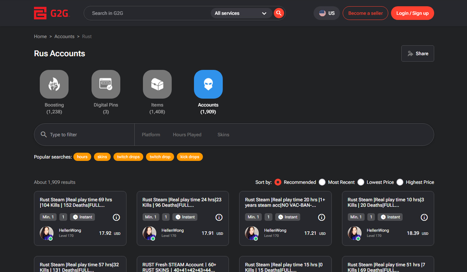Viewport: 467px width, 272px height.
Task: Select the Digital Pins category icon
Action: (106, 84)
